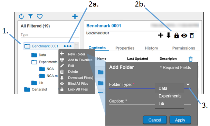Click the download arrow icon in details panel
Viewport: 210px width, 126px height.
[x=169, y=35]
